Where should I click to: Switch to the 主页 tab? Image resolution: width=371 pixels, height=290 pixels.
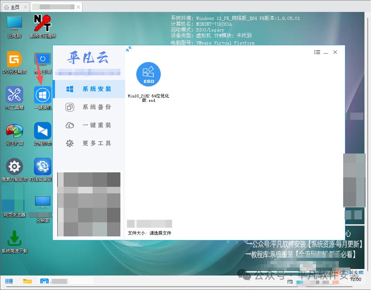[15, 7]
